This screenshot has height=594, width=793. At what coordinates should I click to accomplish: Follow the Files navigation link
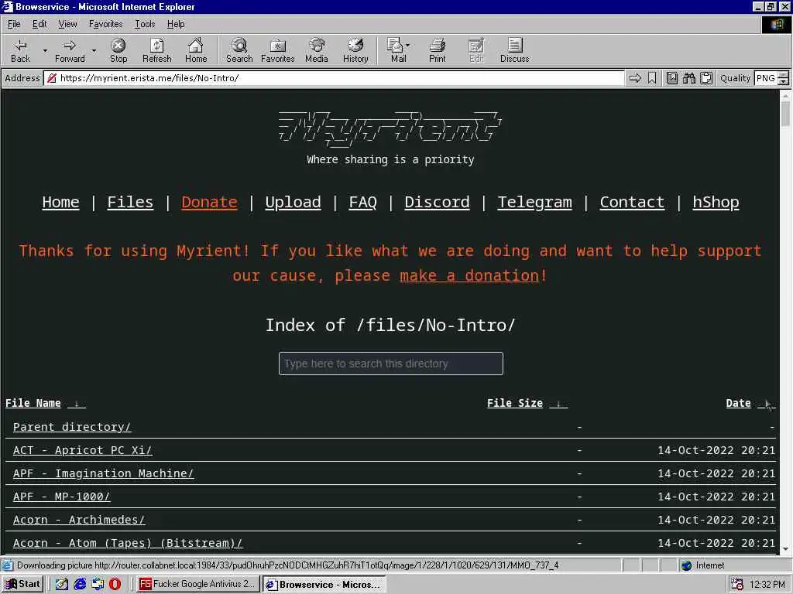coord(130,202)
